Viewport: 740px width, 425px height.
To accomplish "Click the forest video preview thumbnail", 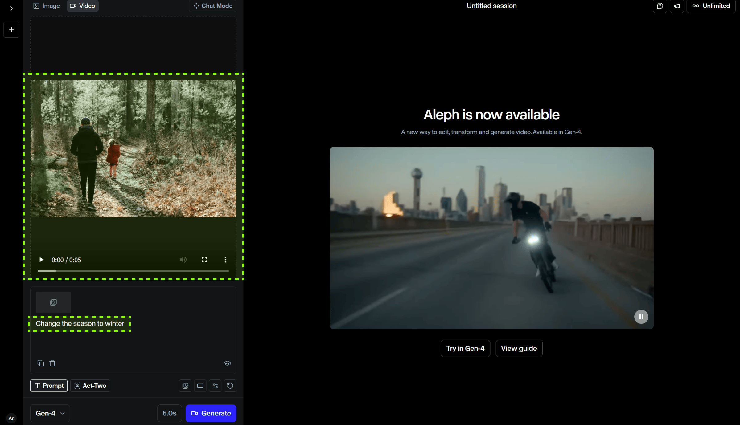I will (x=133, y=149).
